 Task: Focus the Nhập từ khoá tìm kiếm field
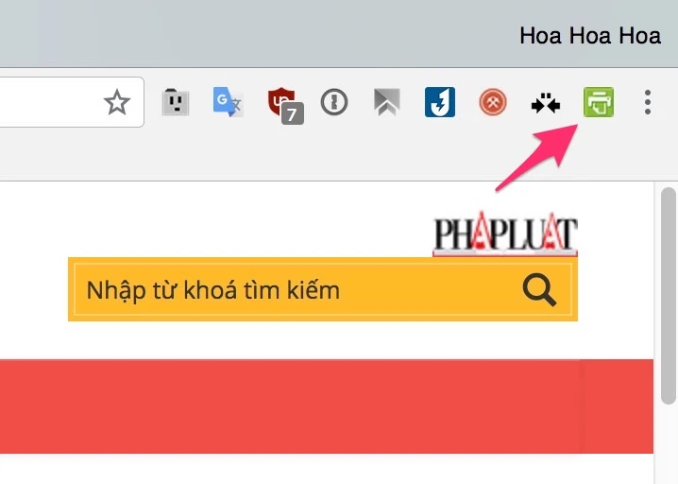click(x=294, y=289)
